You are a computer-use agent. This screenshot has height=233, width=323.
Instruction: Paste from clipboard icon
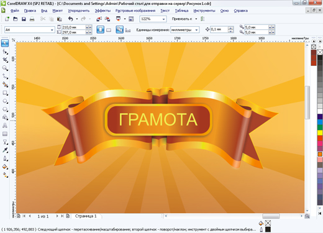tap(60, 19)
